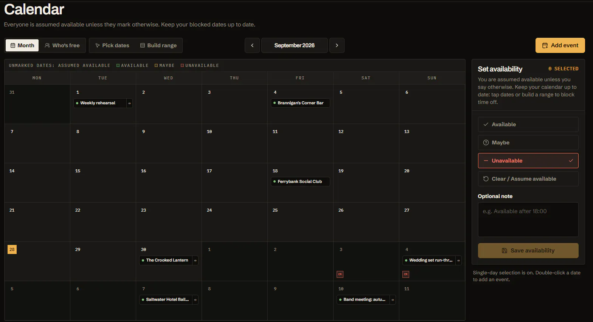Choose the Available status option
593x322 pixels.
click(x=528, y=124)
